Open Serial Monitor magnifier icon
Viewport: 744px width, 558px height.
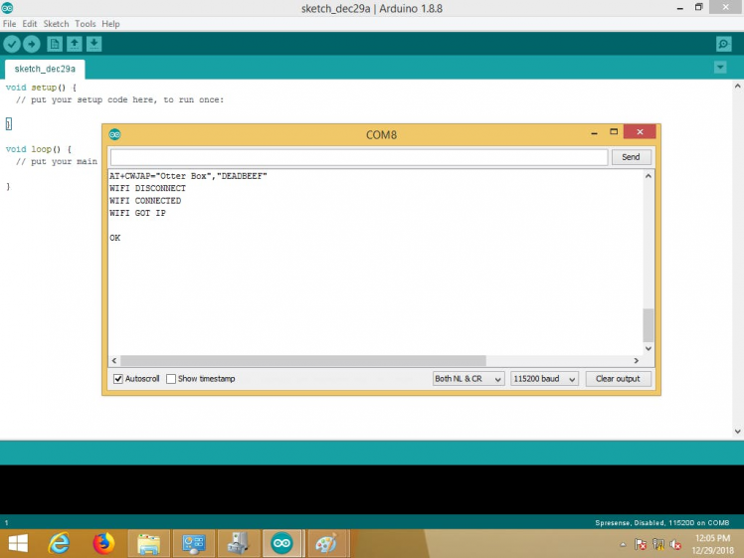click(x=724, y=44)
